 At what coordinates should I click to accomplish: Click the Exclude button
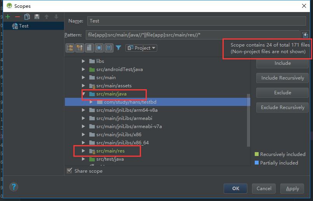pyautogui.click(x=282, y=93)
